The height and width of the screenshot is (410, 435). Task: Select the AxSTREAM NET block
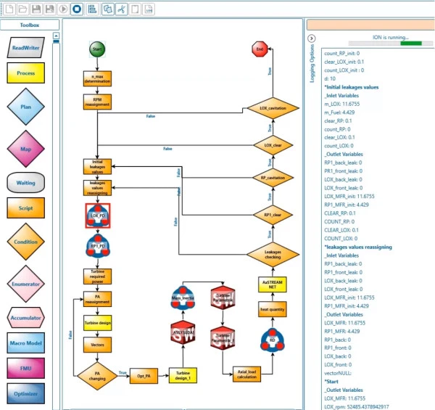273,284
